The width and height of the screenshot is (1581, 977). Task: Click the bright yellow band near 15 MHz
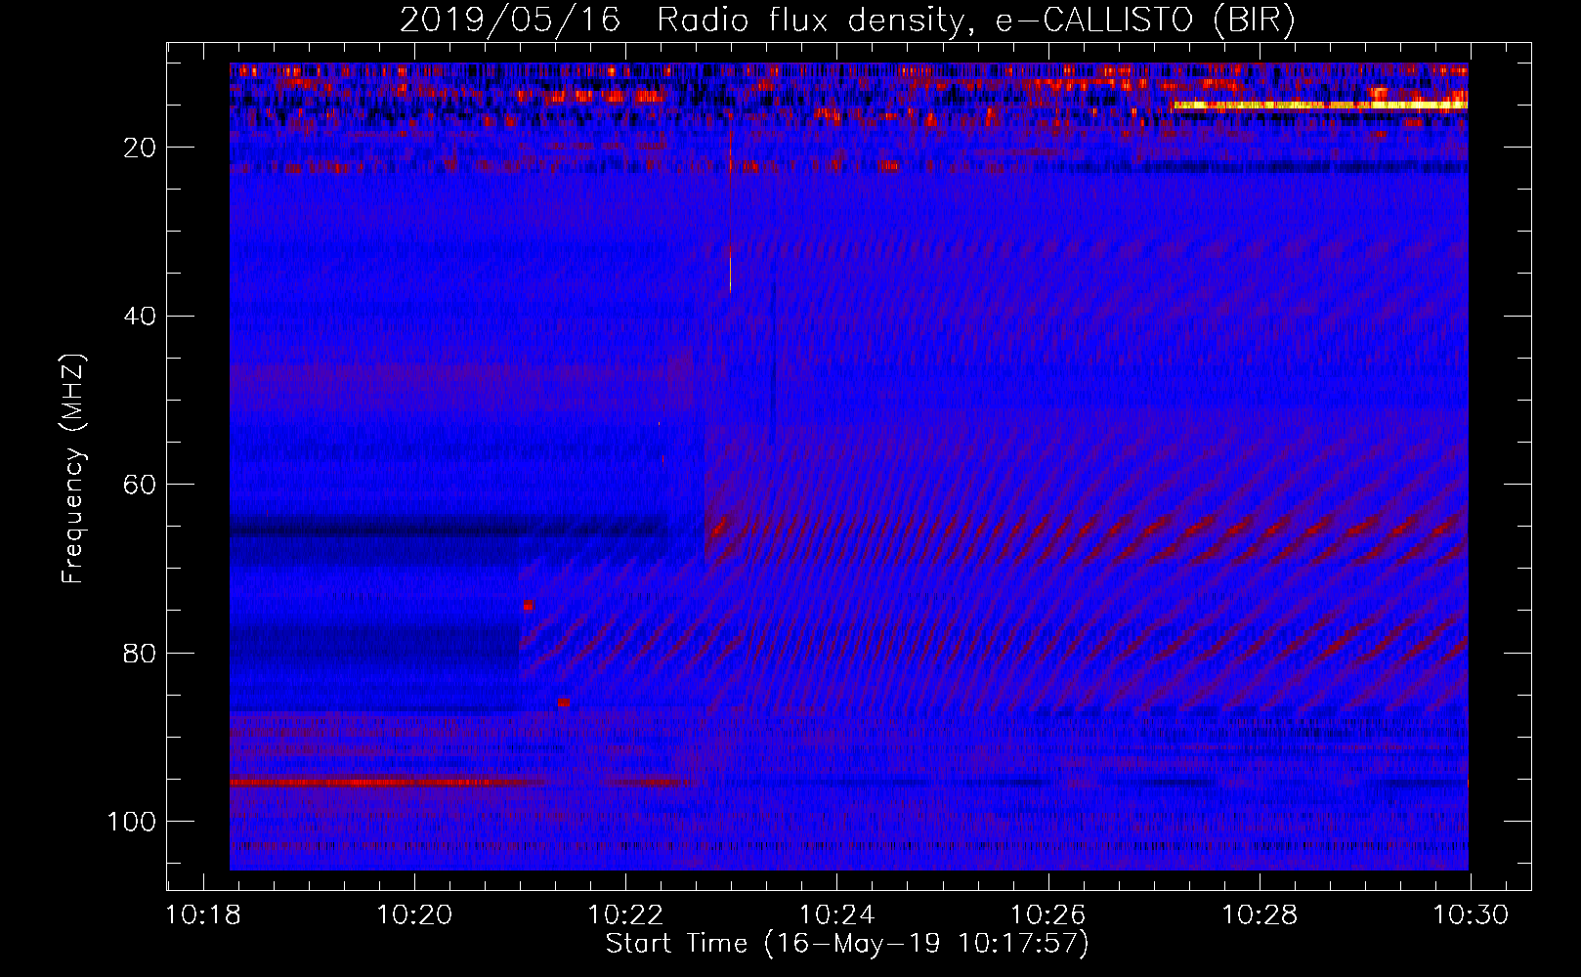coord(1320,106)
